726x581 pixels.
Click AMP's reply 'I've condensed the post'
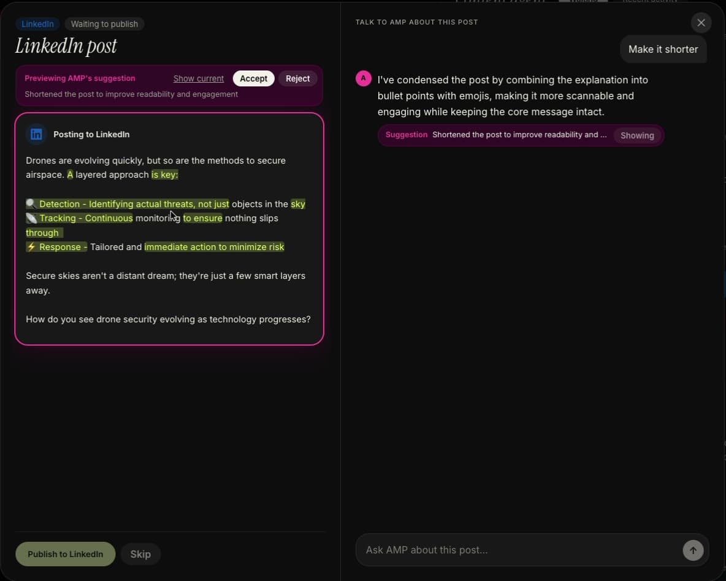[513, 96]
